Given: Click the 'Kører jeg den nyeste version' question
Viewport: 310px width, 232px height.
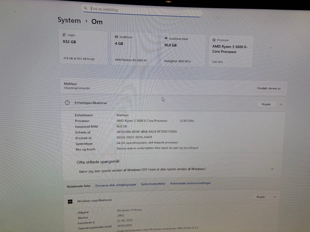Looking at the screenshot, I should pos(142,170).
